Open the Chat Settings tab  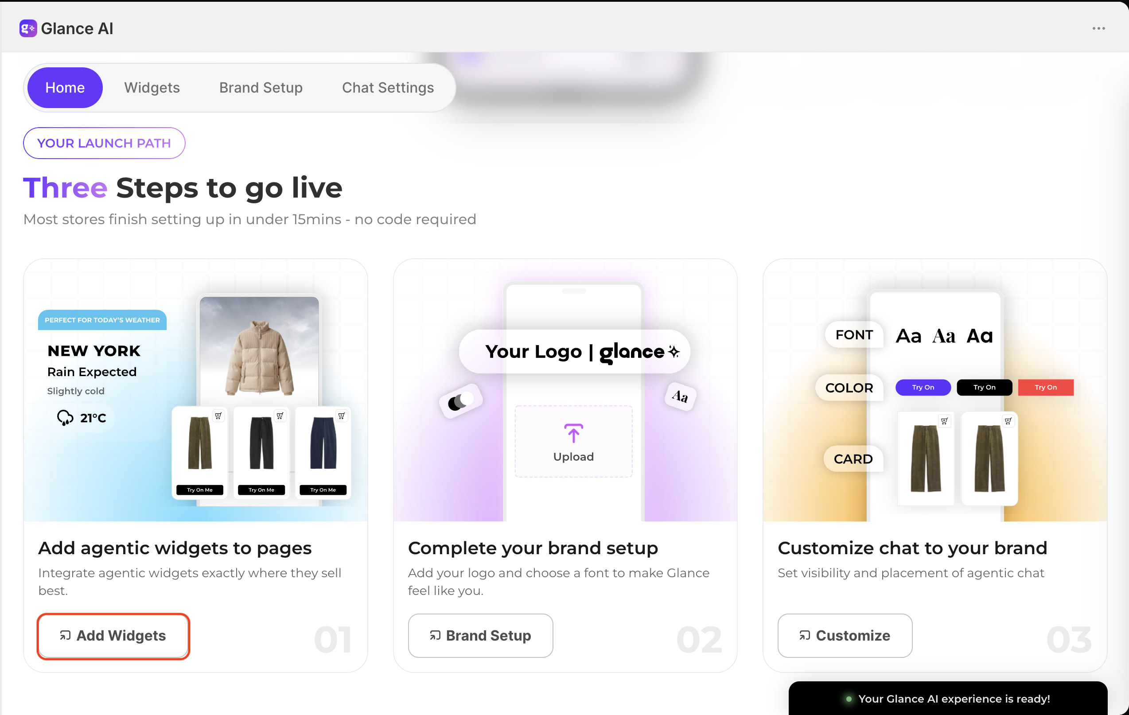[x=388, y=88]
